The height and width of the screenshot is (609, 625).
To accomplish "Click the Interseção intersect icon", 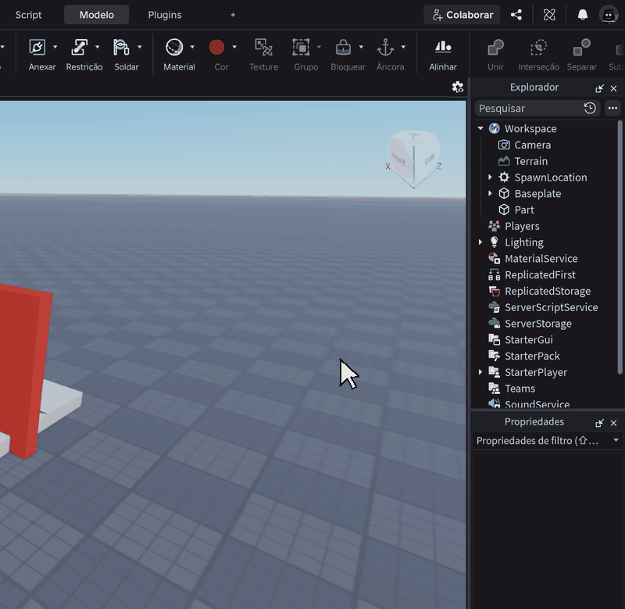I will point(538,48).
